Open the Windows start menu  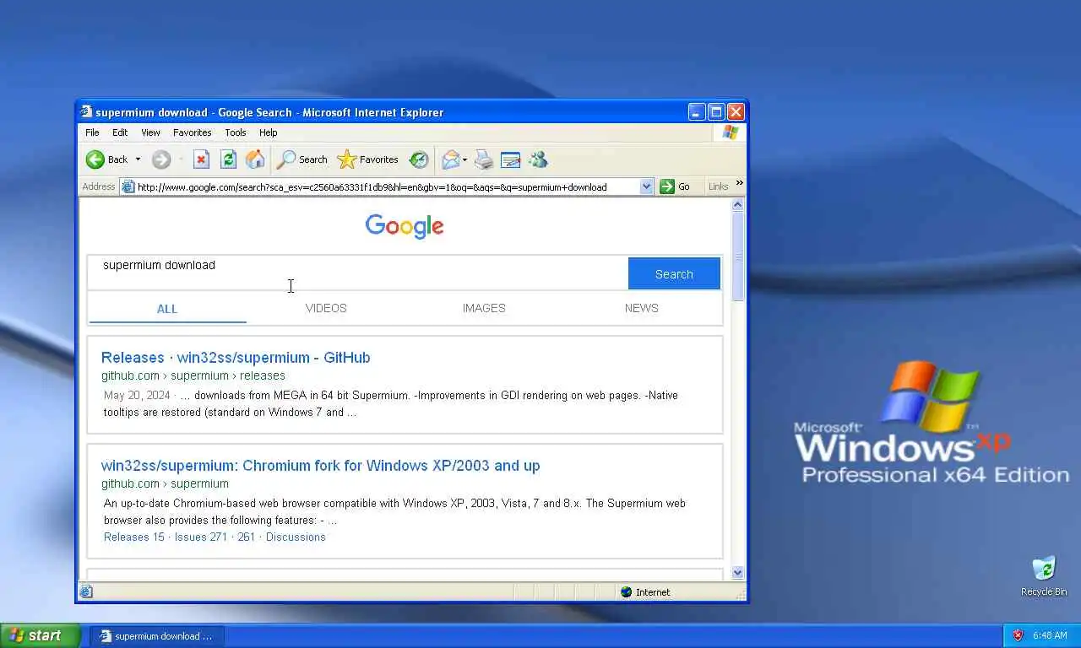click(40, 635)
